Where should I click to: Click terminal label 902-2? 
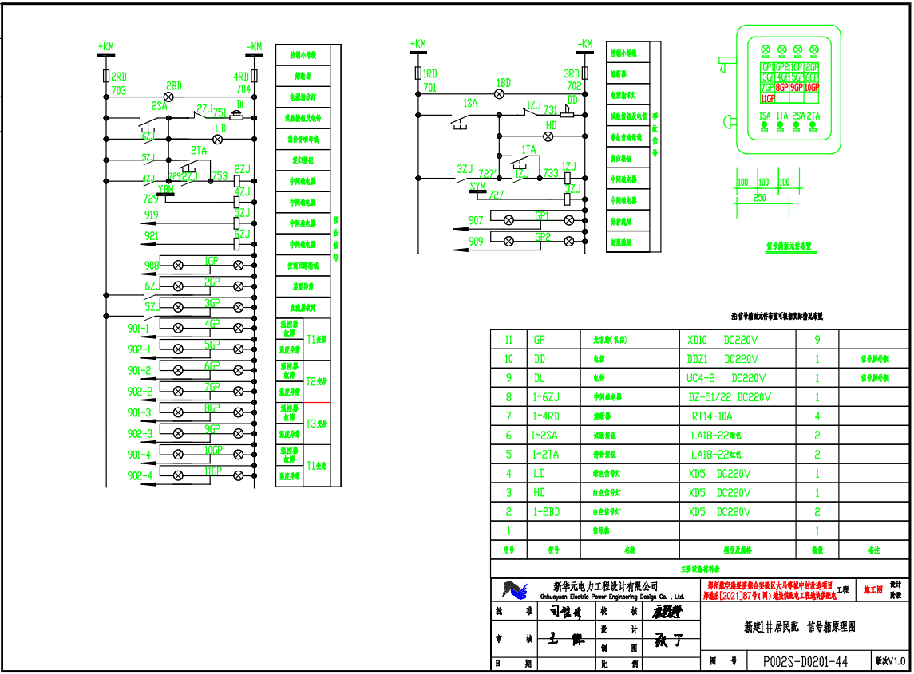tap(140, 392)
